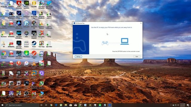Open Cortana from the taskbar
This screenshot has width=191, height=107.
[41, 105]
